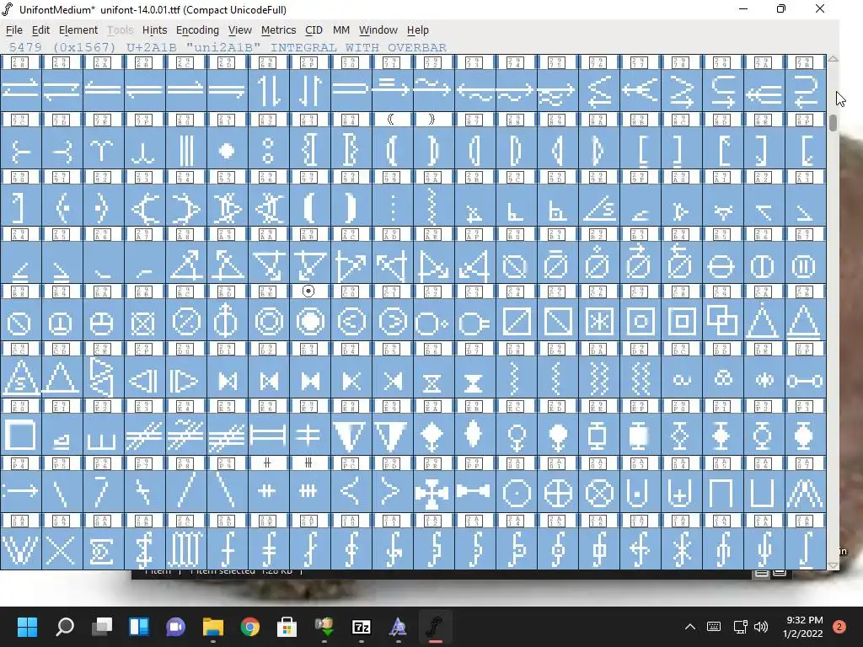863x647 pixels.
Task: Select the solid black bowtie glyph
Action: click(310, 378)
